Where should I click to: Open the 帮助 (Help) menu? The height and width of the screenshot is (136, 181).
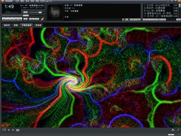click(x=37, y=1)
